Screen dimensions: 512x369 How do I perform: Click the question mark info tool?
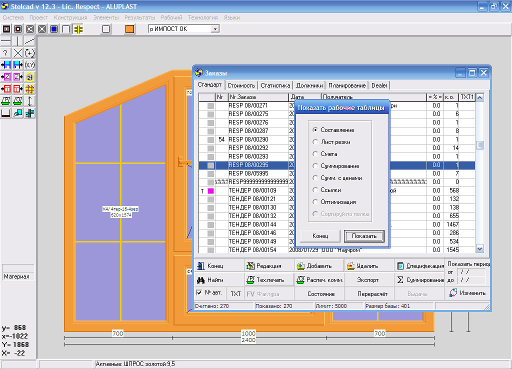[6, 53]
